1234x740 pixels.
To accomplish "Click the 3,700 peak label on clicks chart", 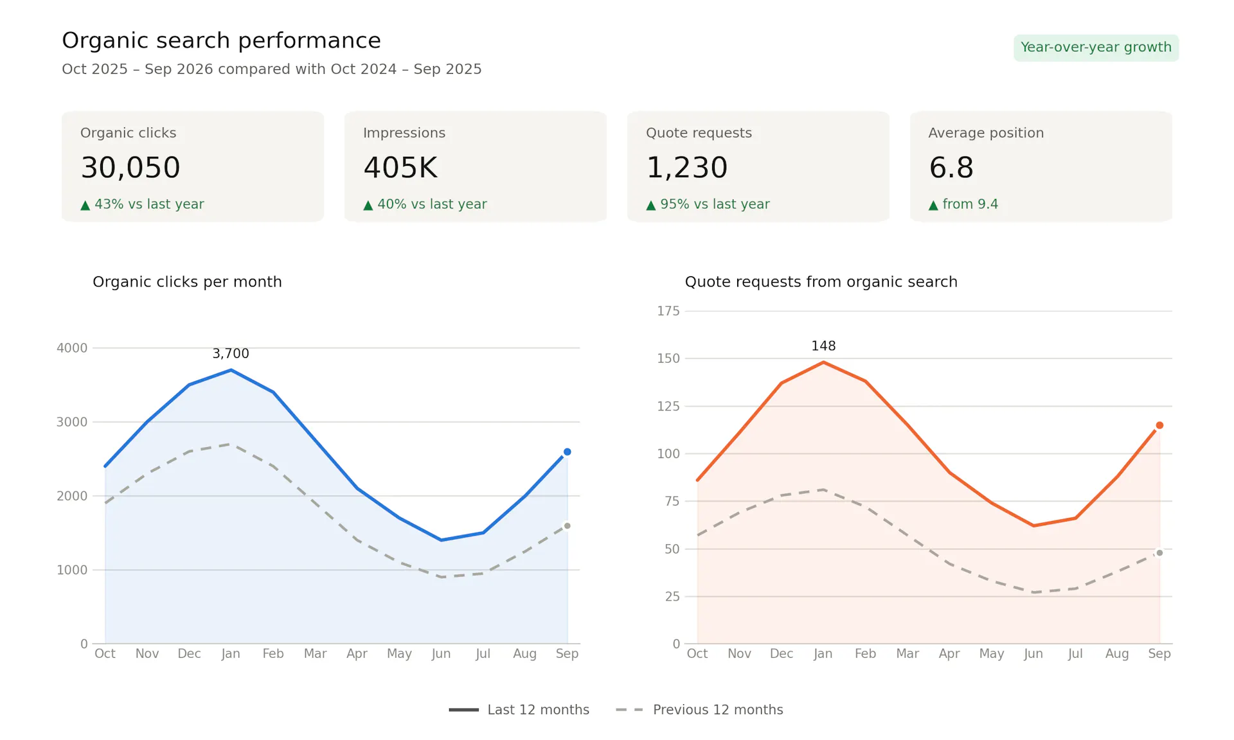I will pyautogui.click(x=231, y=353).
